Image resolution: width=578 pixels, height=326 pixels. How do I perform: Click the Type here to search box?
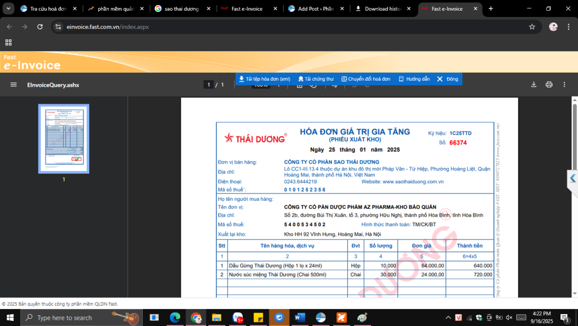click(81, 318)
